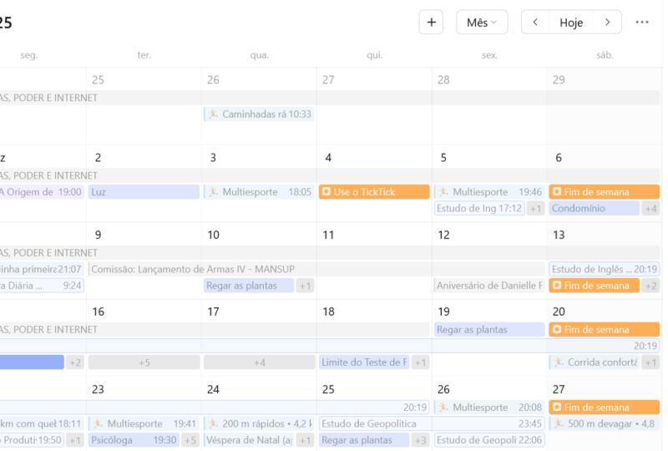Open Multiesporte 20:08 event on day 26
668x451 pixels.
pos(489,408)
